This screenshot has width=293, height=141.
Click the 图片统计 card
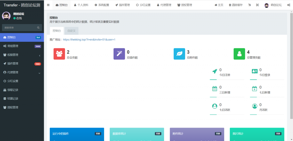257,134
